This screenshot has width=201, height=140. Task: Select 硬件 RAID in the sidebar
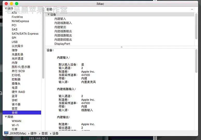[x=18, y=92]
